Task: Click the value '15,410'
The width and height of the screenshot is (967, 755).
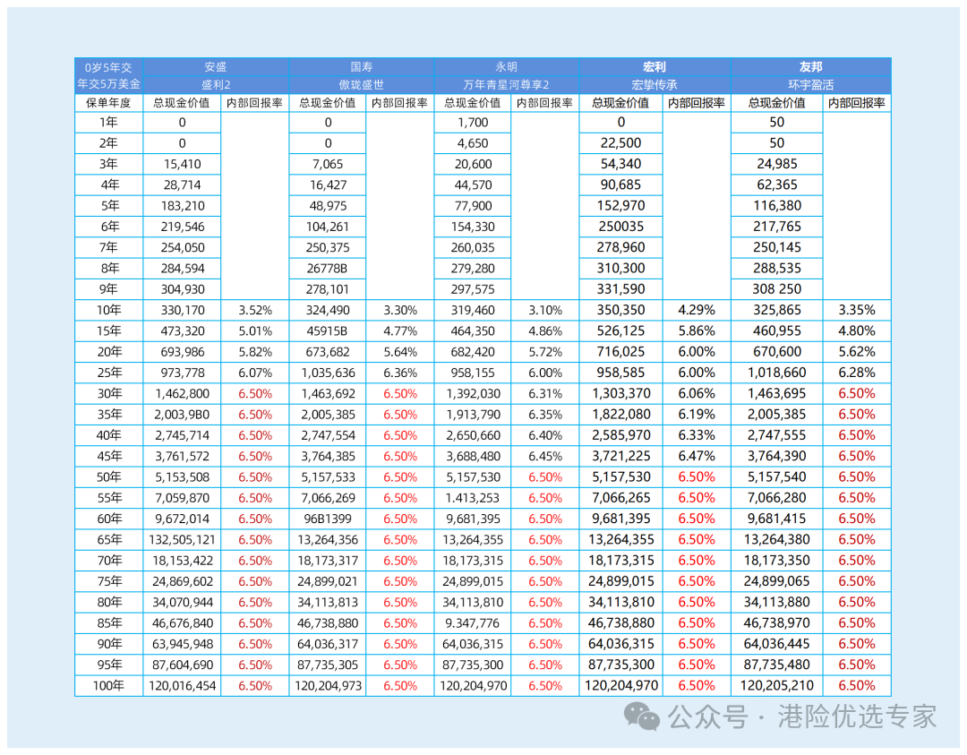Action: pyautogui.click(x=183, y=164)
